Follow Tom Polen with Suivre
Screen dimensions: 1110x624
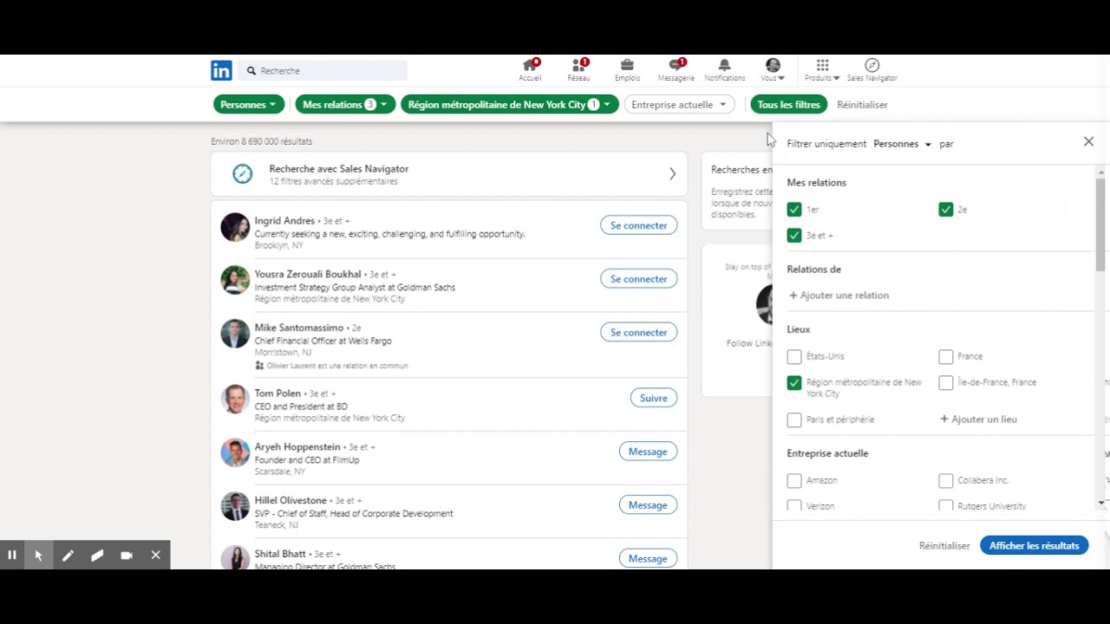(x=653, y=399)
